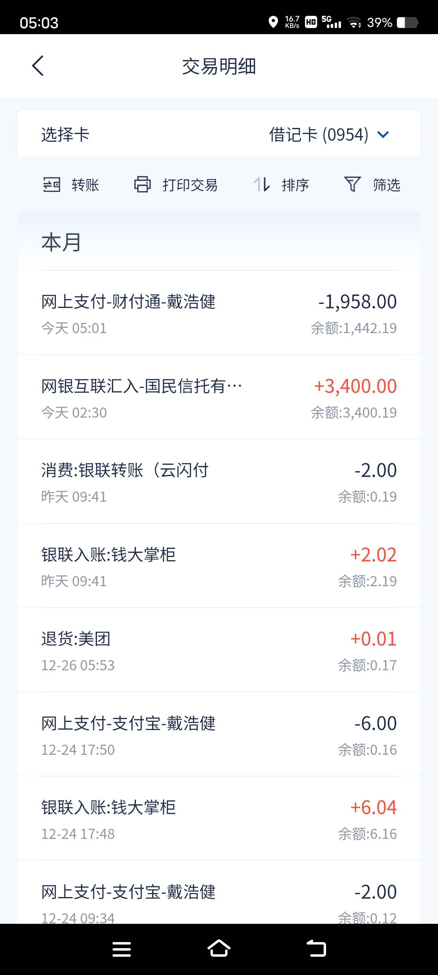The width and height of the screenshot is (438, 975).
Task: Open Android recent apps menu icon
Action: point(121,949)
